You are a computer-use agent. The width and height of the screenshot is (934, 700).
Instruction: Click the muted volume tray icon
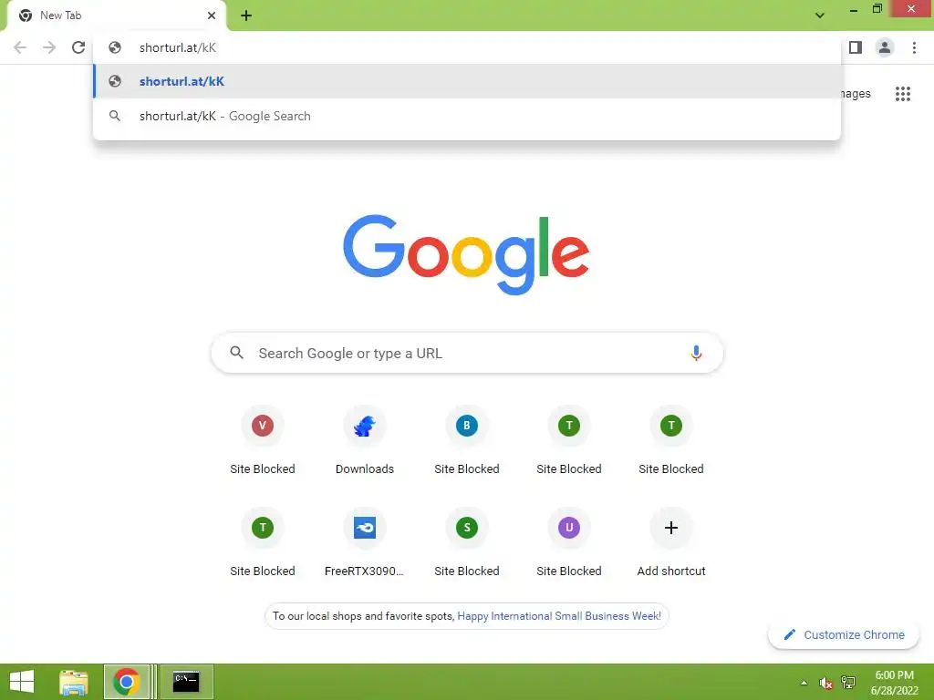coord(825,683)
